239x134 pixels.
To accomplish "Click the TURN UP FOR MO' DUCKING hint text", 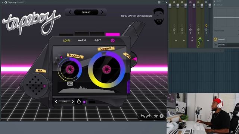I will click(136, 16).
